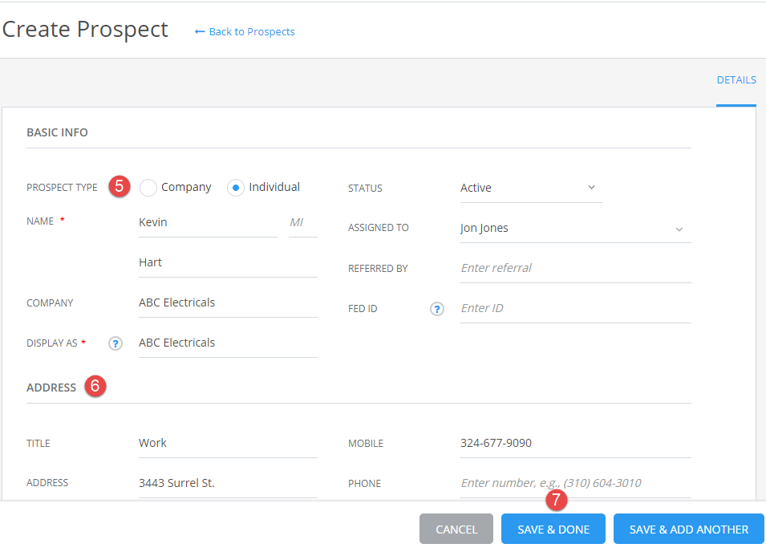The image size is (766, 556).
Task: Click the Fed ID help question icon
Action: click(436, 309)
